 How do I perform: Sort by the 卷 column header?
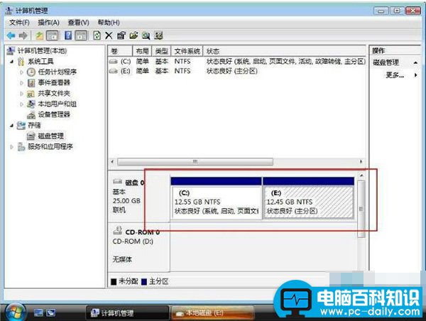click(120, 51)
